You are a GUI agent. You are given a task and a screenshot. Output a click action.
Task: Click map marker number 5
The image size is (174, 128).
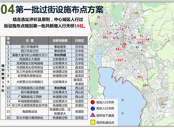tap(123, 29)
